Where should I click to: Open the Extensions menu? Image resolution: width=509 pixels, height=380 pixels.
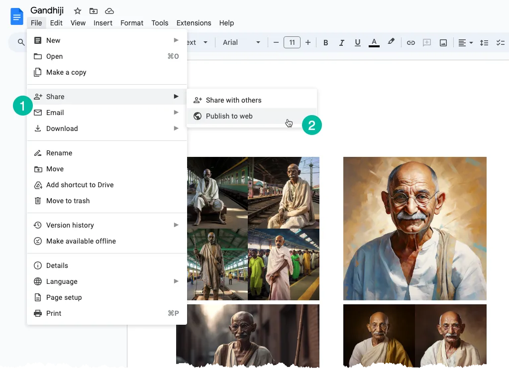[194, 23]
